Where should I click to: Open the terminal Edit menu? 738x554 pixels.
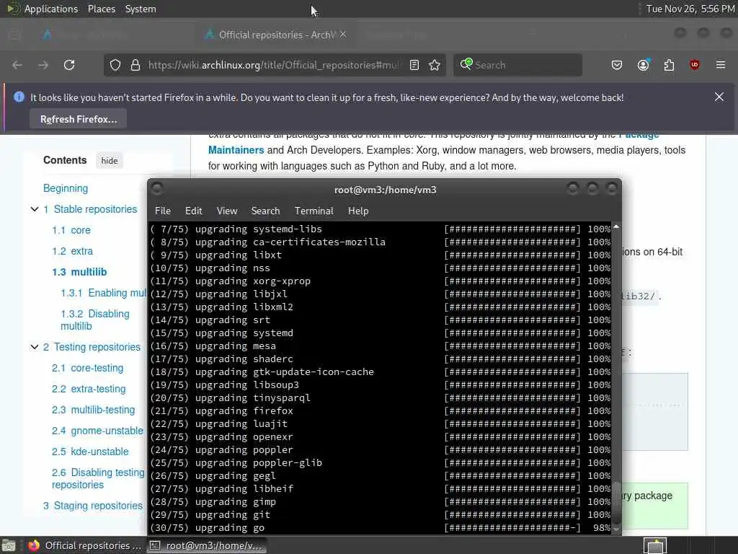coord(193,211)
